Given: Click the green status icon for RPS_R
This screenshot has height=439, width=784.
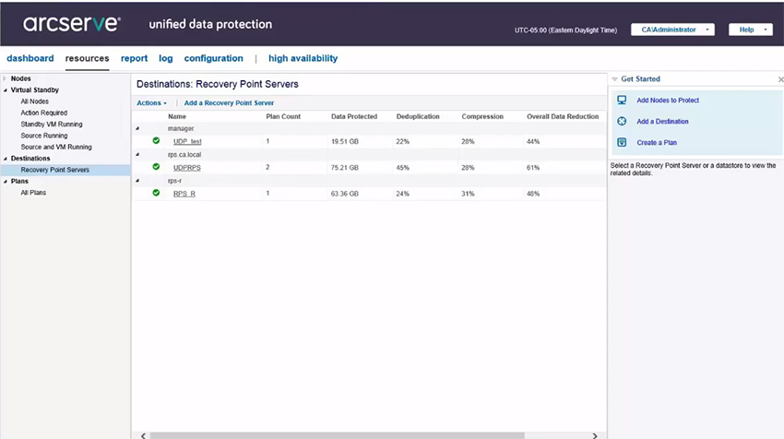Looking at the screenshot, I should (156, 193).
